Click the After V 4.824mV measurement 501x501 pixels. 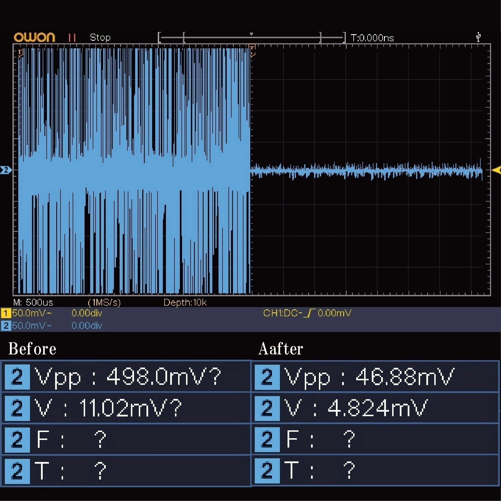click(375, 408)
